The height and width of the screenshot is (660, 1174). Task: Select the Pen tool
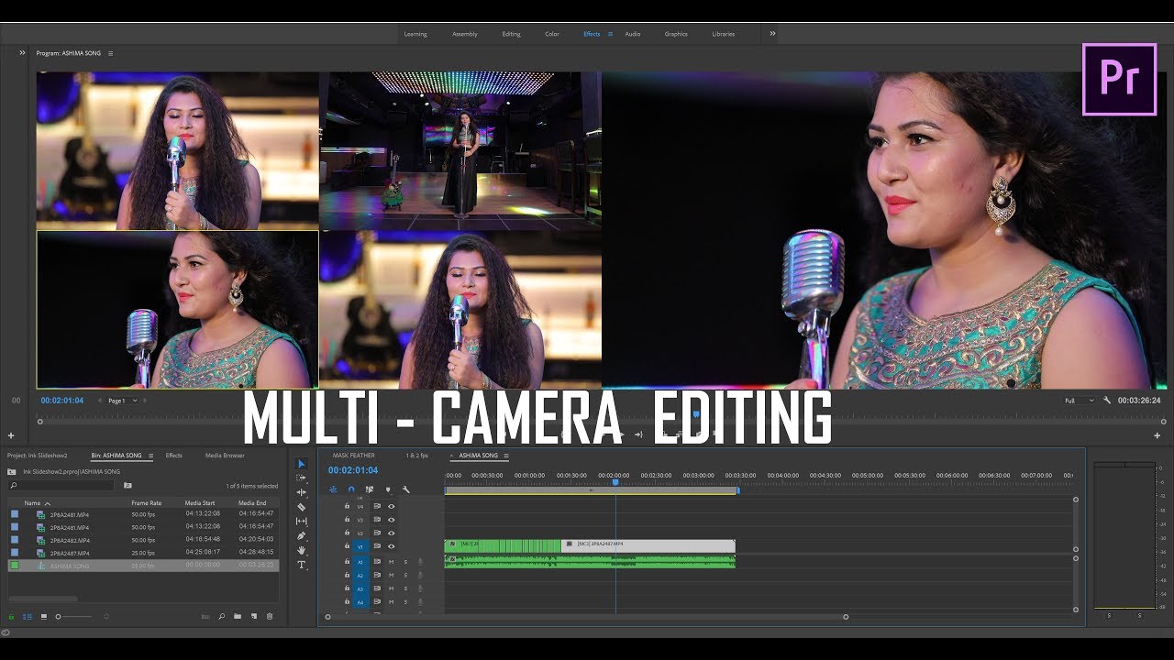point(301,535)
